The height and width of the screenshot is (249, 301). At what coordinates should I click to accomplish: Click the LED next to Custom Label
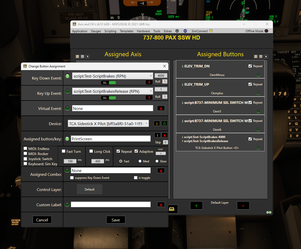point(67,204)
